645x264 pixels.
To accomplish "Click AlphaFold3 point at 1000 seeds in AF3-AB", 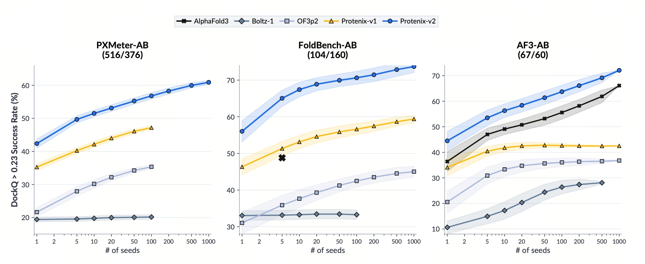I will (x=619, y=86).
